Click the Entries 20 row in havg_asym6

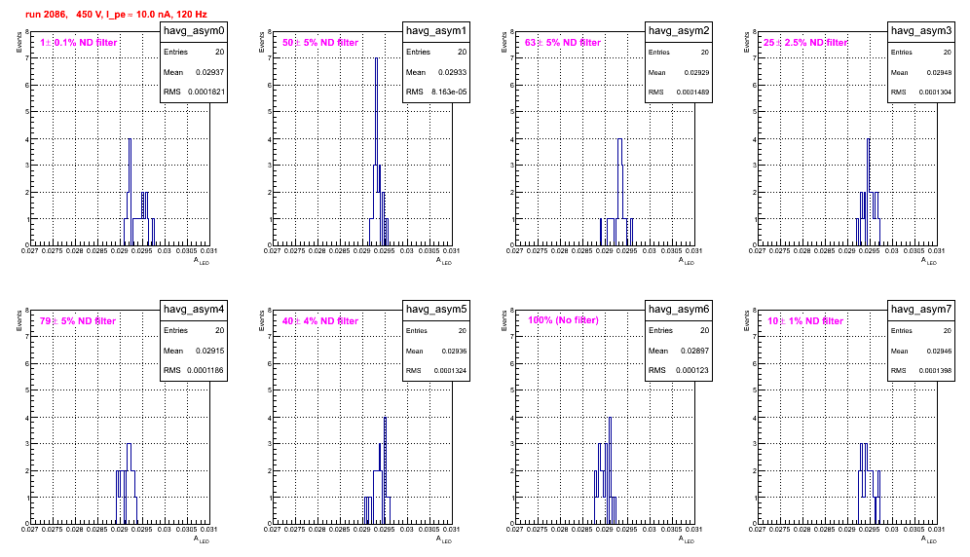tap(679, 330)
